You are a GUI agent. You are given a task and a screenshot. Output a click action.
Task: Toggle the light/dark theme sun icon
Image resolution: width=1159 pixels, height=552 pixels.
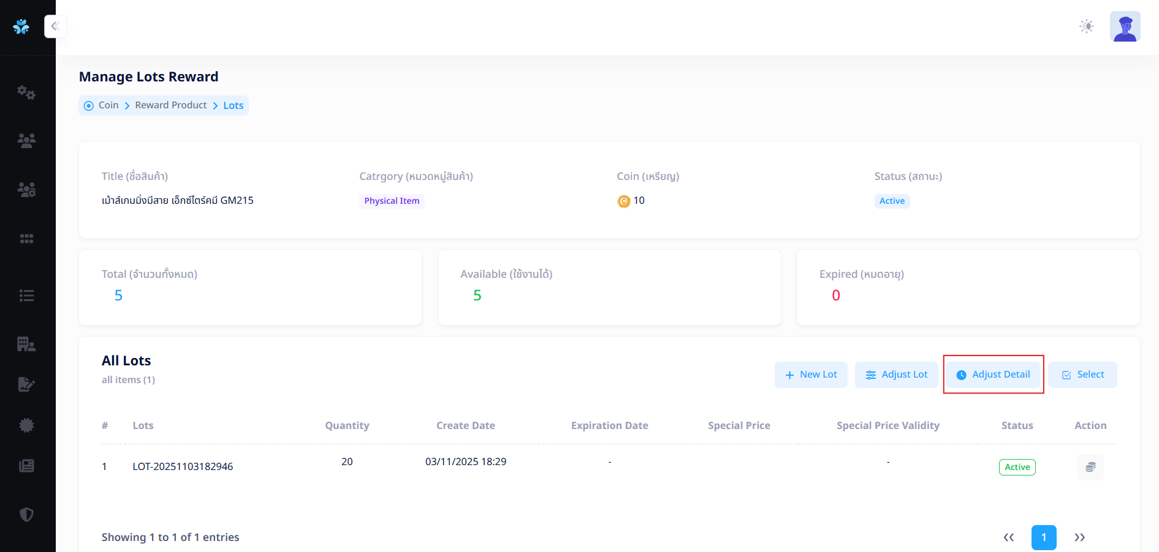point(1086,26)
